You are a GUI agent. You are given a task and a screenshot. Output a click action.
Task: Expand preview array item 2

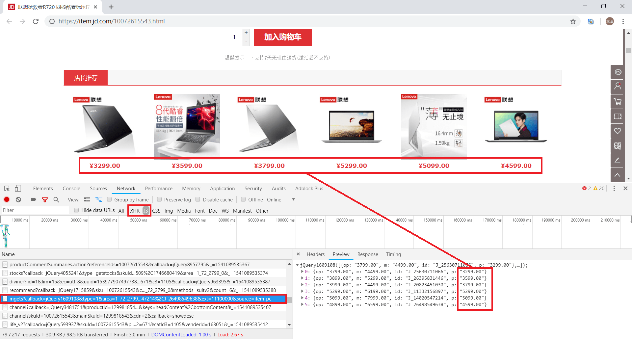pos(303,285)
